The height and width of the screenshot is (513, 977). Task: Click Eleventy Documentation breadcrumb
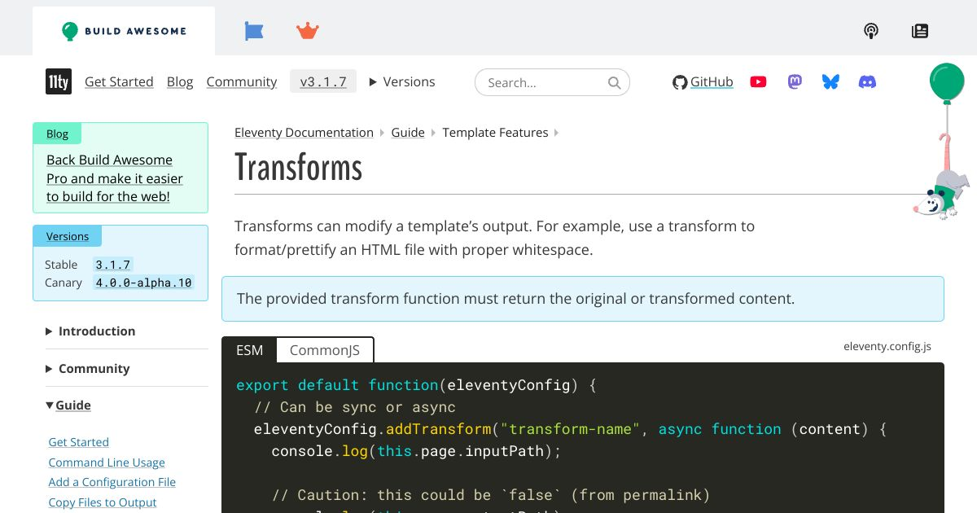[304, 133]
